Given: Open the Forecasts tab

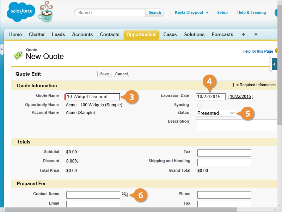Looking at the screenshot, I should [222, 34].
